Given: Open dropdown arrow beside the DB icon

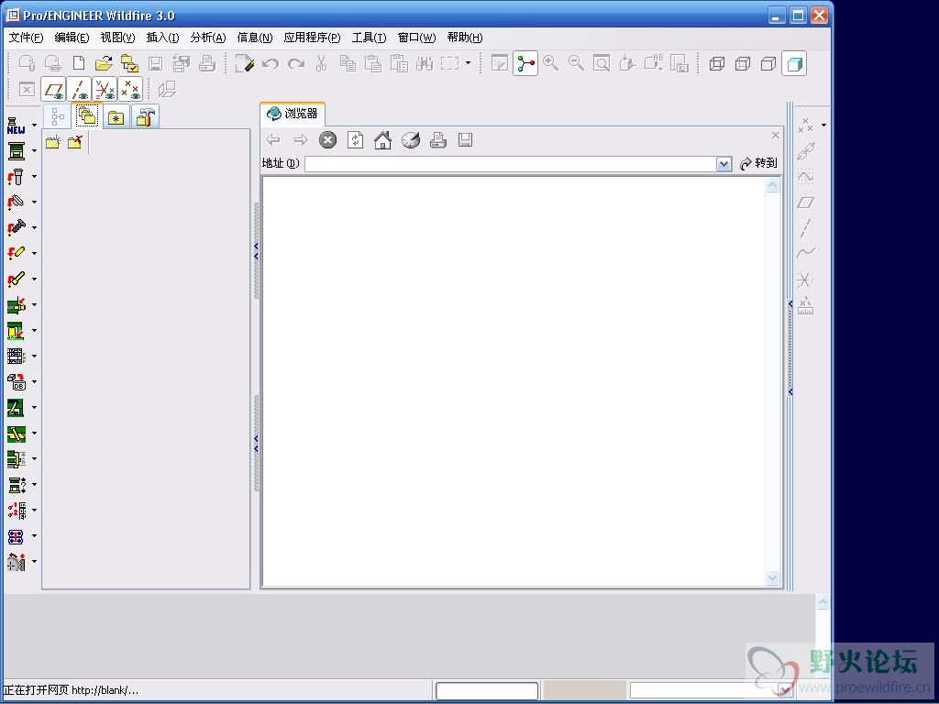Looking at the screenshot, I should (x=34, y=382).
